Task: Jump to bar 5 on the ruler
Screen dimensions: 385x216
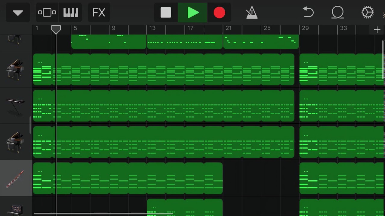Action: [75, 28]
